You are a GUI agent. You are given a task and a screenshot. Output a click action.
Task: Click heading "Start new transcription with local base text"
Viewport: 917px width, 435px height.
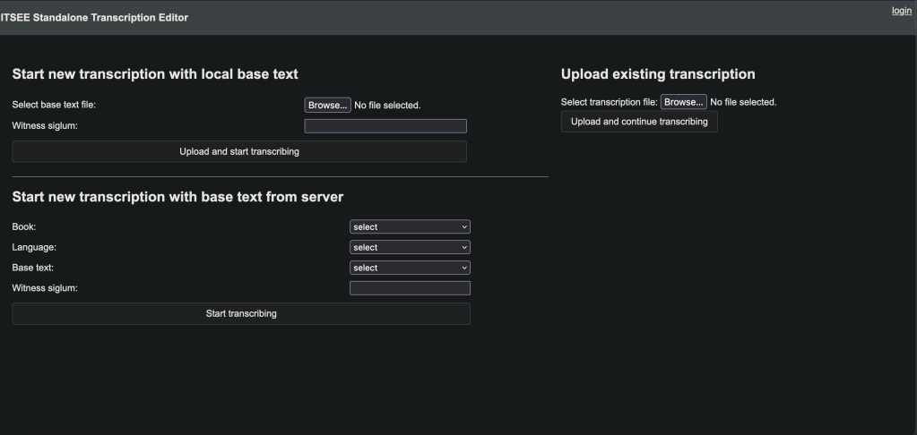[x=155, y=74]
